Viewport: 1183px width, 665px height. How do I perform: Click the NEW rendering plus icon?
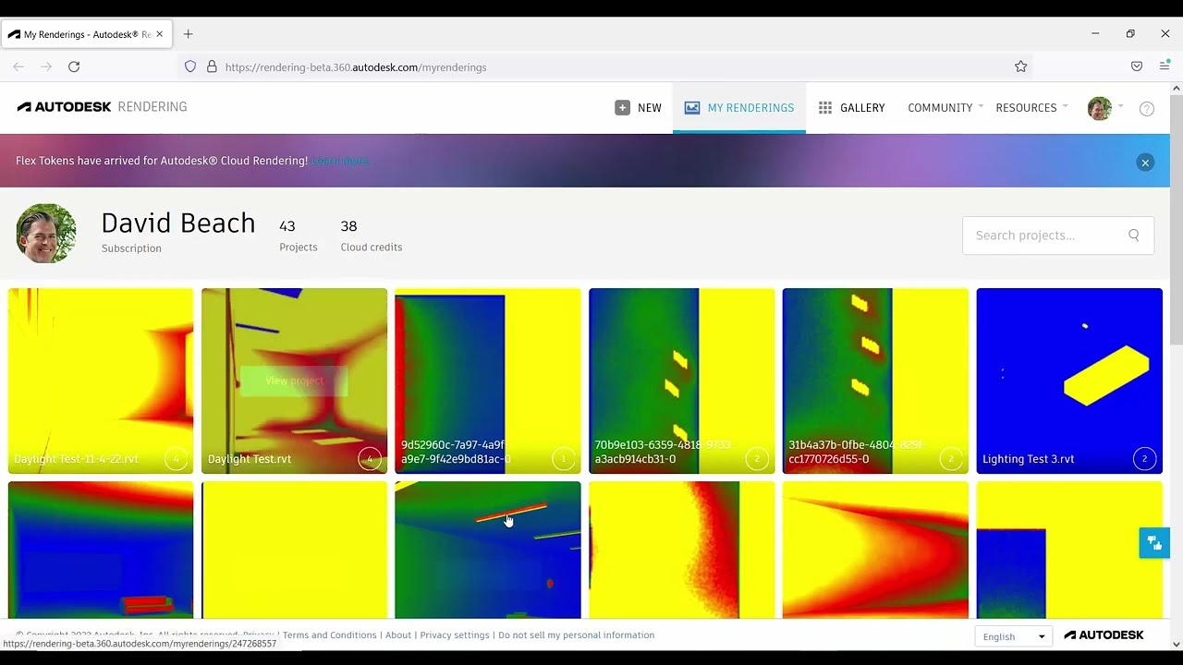[623, 108]
